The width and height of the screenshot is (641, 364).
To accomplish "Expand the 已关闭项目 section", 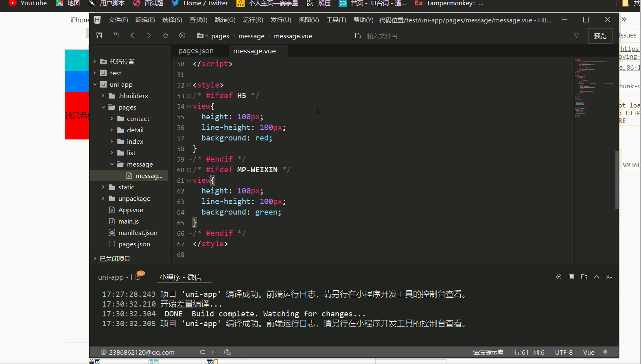I will tap(95, 259).
